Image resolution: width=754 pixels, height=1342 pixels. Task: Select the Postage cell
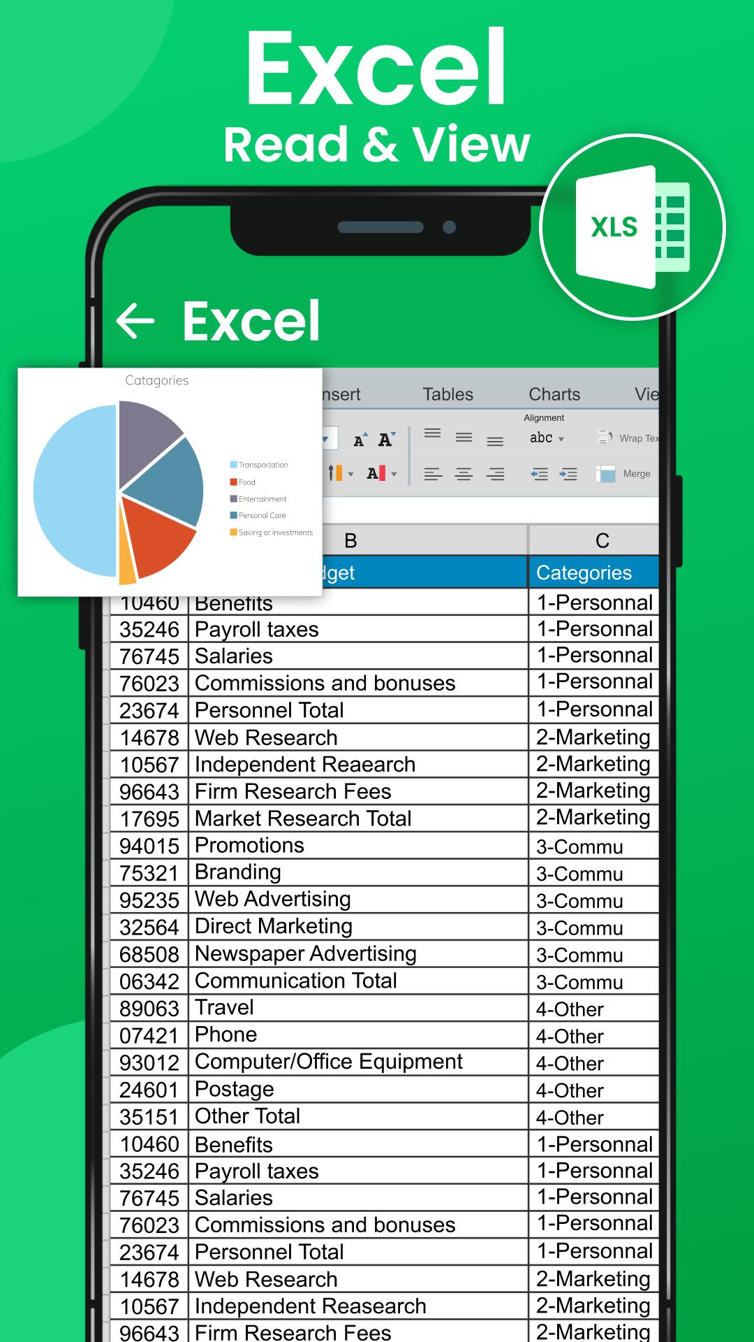pos(358,1090)
